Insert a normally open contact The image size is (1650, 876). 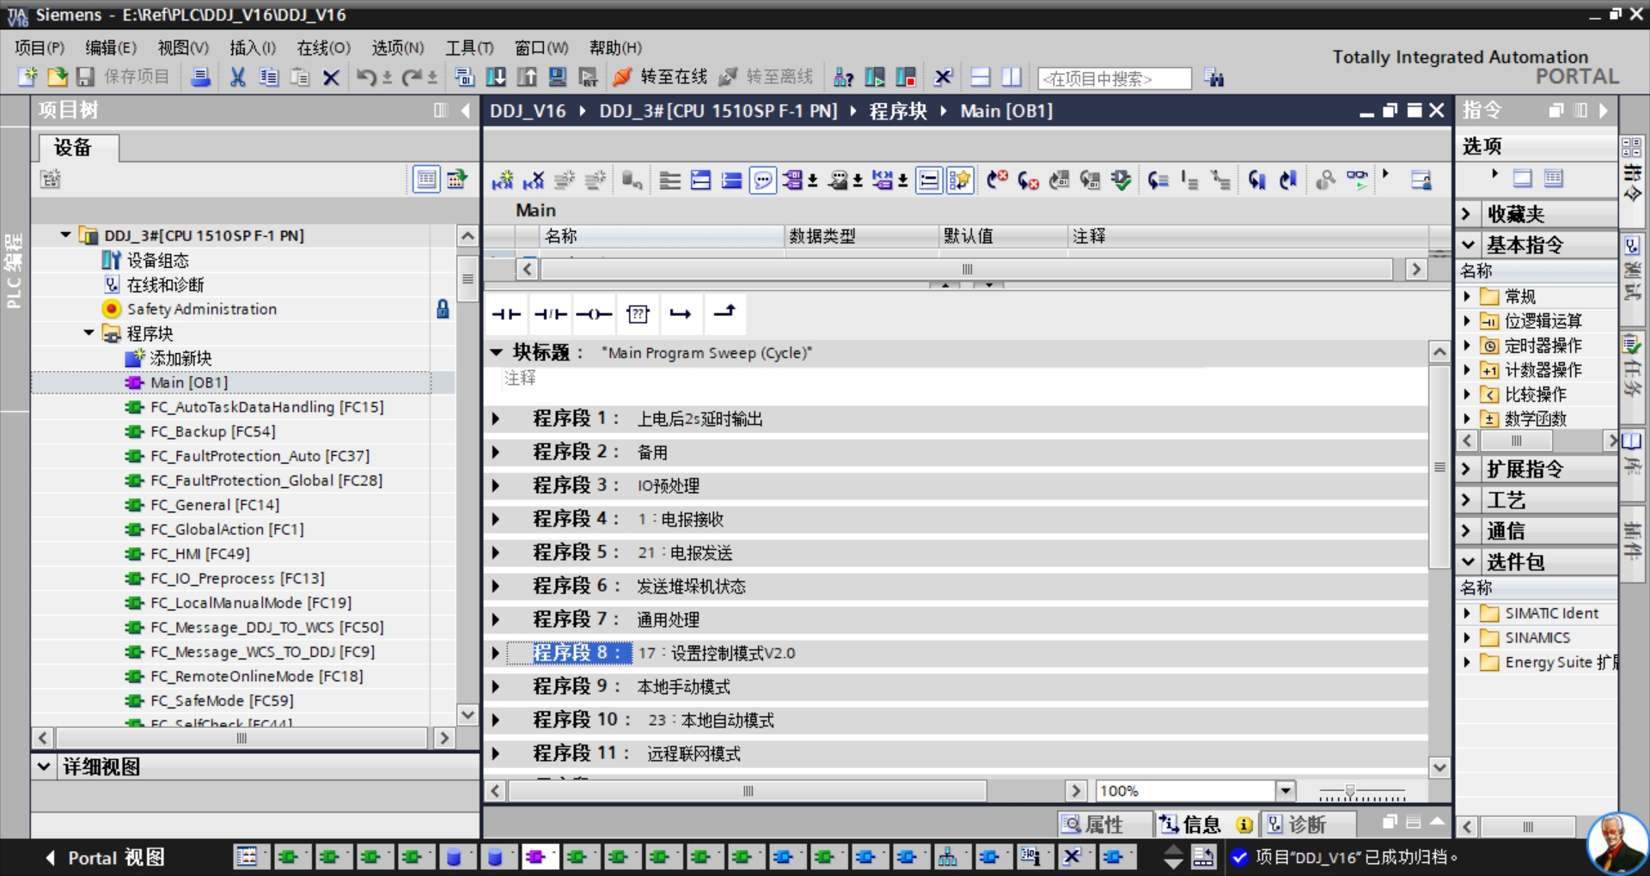point(507,314)
